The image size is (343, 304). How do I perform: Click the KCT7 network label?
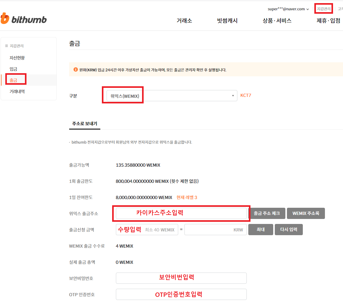pyautogui.click(x=246, y=95)
